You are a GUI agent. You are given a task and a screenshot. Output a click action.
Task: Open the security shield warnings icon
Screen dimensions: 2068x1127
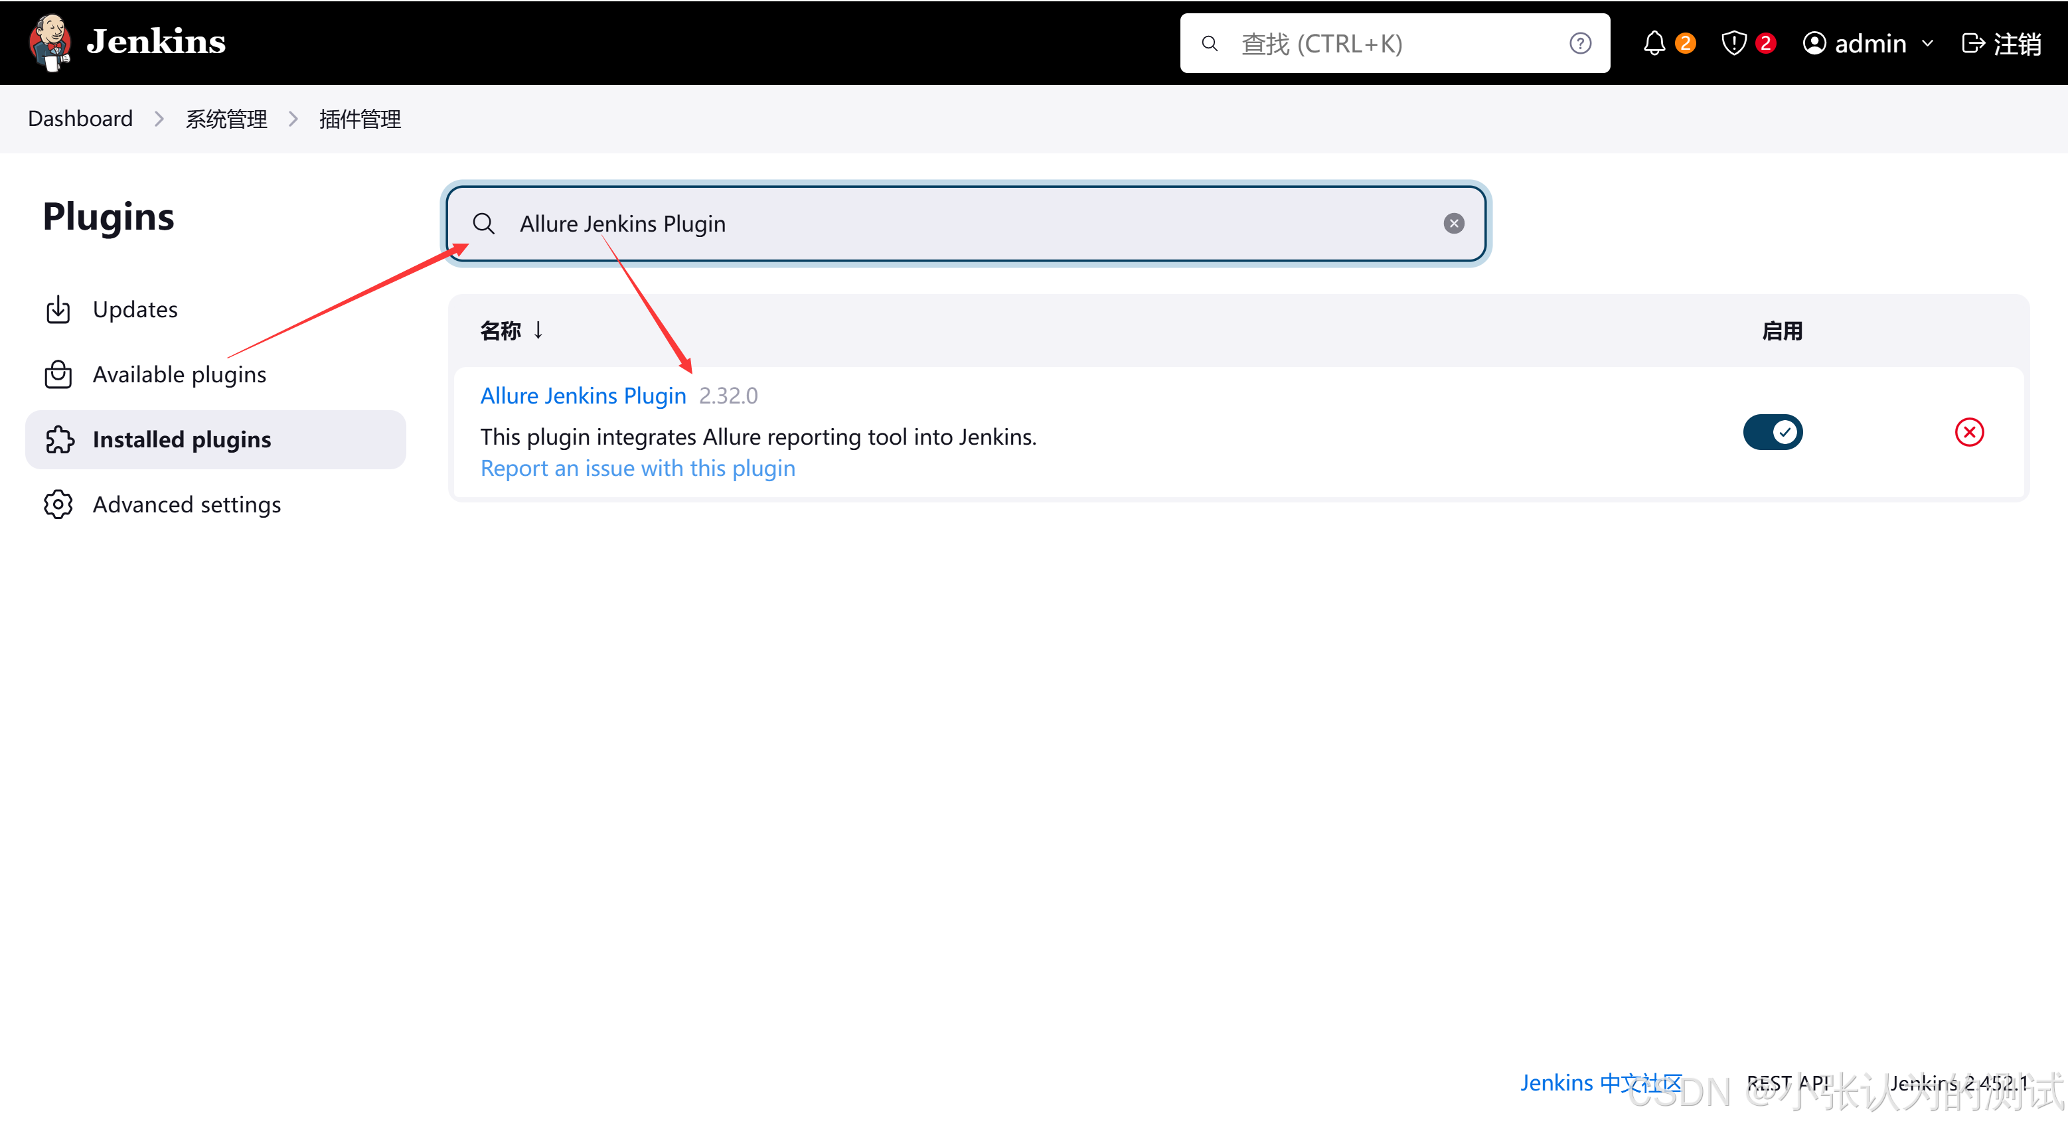[1734, 43]
